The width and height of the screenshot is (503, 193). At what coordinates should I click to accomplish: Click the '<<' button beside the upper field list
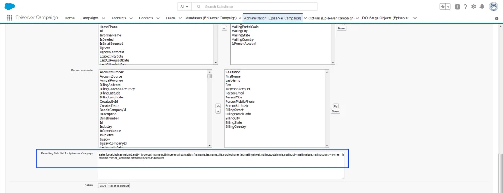pyautogui.click(x=224, y=29)
